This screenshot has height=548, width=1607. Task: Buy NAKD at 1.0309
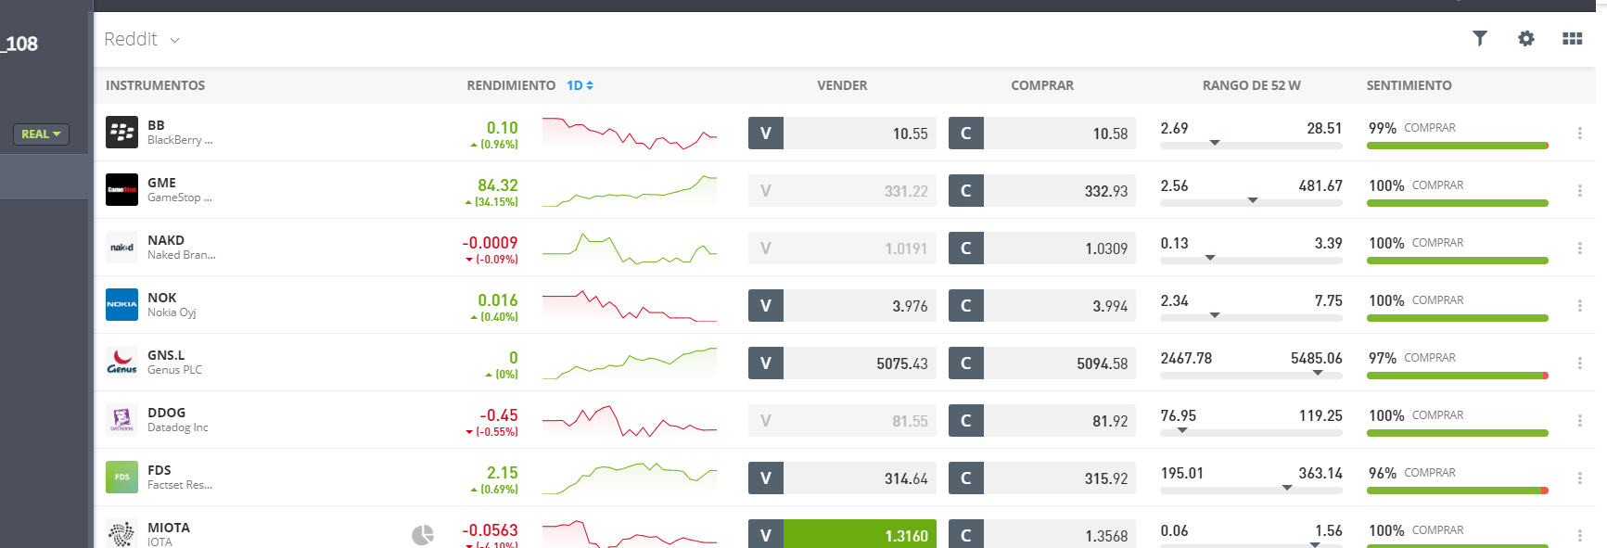[1042, 249]
